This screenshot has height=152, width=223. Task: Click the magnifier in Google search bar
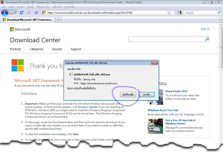pyautogui.click(x=219, y=13)
